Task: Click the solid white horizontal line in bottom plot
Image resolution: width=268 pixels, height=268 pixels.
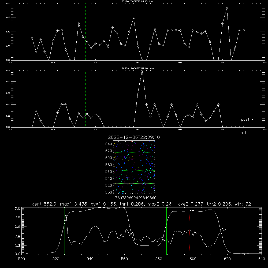Action: coord(142,231)
